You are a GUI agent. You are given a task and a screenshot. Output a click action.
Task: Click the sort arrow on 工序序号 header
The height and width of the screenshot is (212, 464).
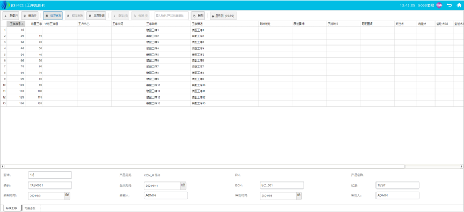23,24
